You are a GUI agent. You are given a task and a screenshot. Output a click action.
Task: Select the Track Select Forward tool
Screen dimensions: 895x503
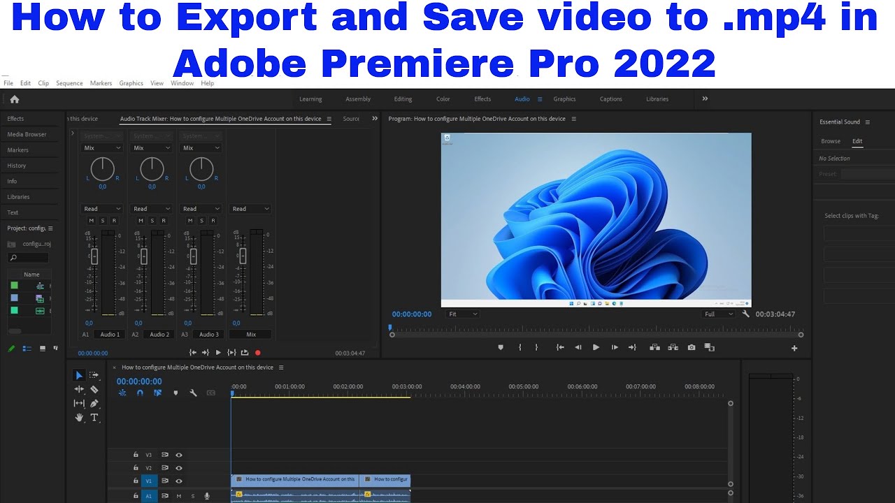pos(94,375)
